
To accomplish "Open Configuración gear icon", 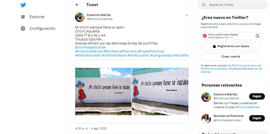I will pos(23,29).
